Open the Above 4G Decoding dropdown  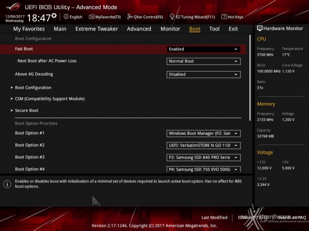[203, 74]
